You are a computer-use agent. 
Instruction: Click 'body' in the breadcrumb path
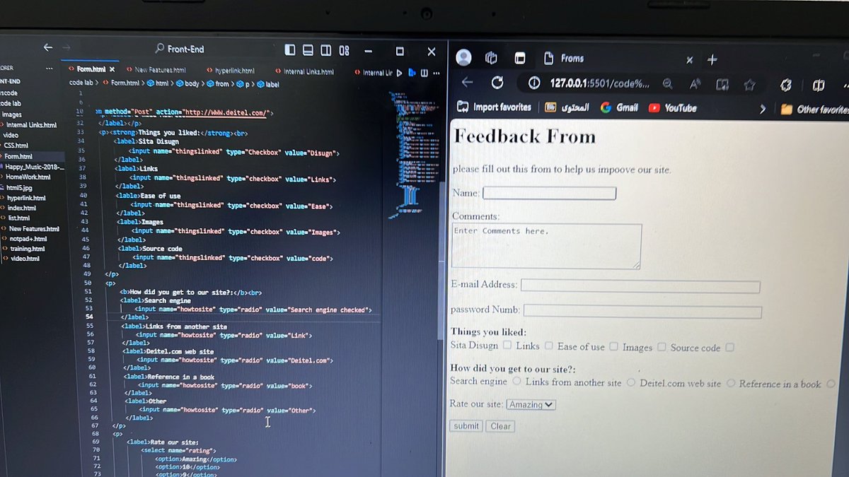[192, 83]
